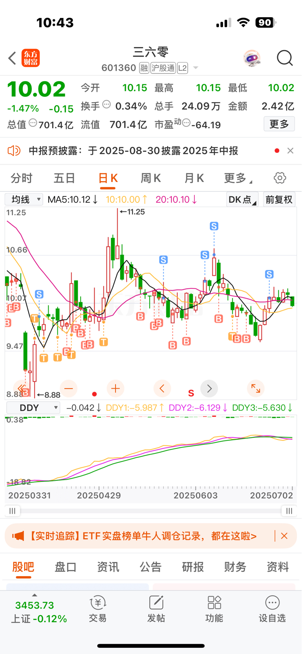Dismiss the 中报预披露 notice
Screen dimensions: 302x654
290,151
